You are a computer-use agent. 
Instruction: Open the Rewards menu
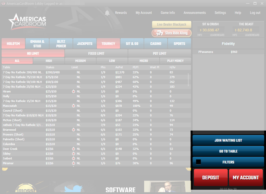click(121, 13)
